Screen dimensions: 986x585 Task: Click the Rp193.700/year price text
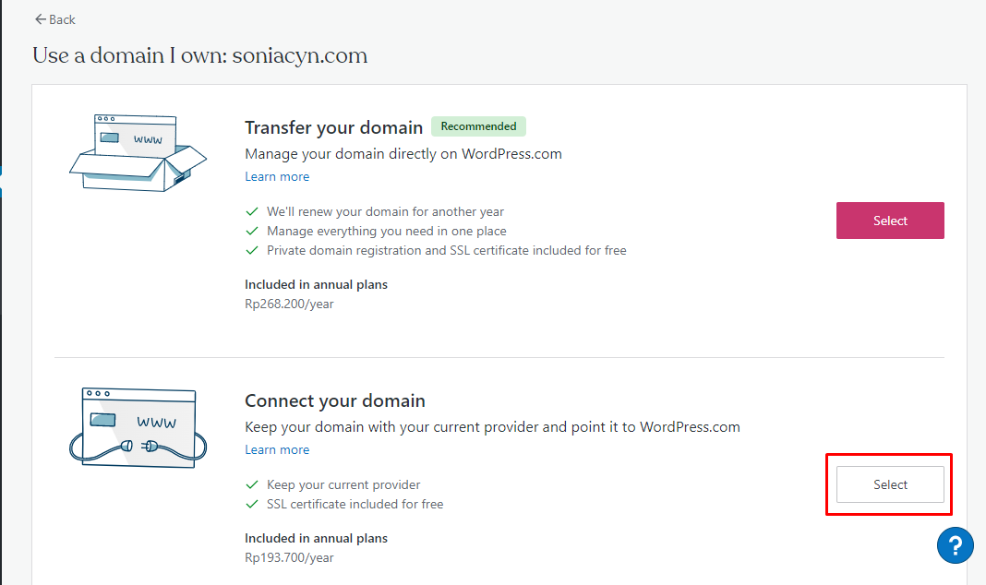click(x=289, y=558)
